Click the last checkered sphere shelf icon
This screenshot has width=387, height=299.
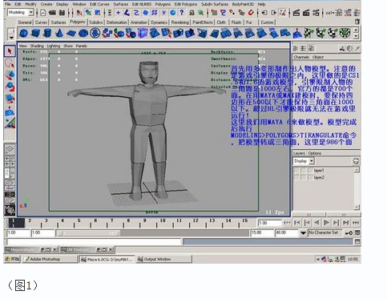pyautogui.click(x=345, y=34)
